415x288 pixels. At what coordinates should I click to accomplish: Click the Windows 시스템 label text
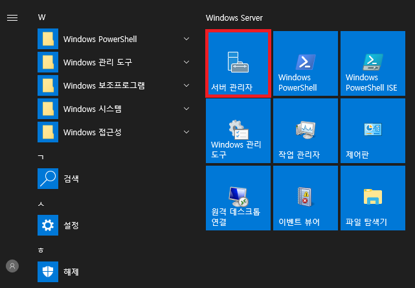pos(93,109)
